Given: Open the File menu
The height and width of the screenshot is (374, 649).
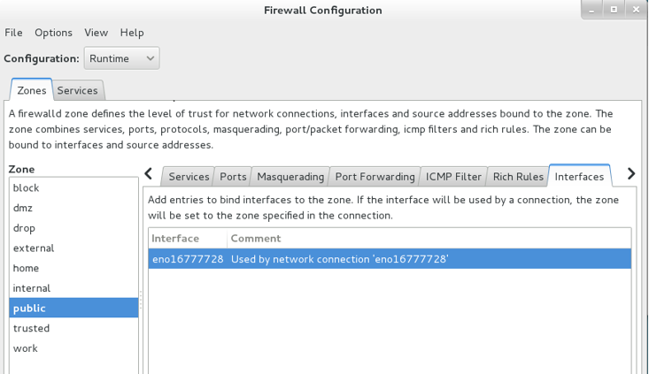Looking at the screenshot, I should coord(13,33).
